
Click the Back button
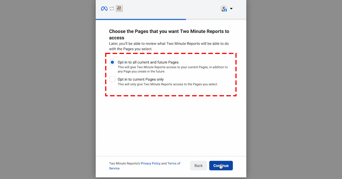[x=199, y=166]
